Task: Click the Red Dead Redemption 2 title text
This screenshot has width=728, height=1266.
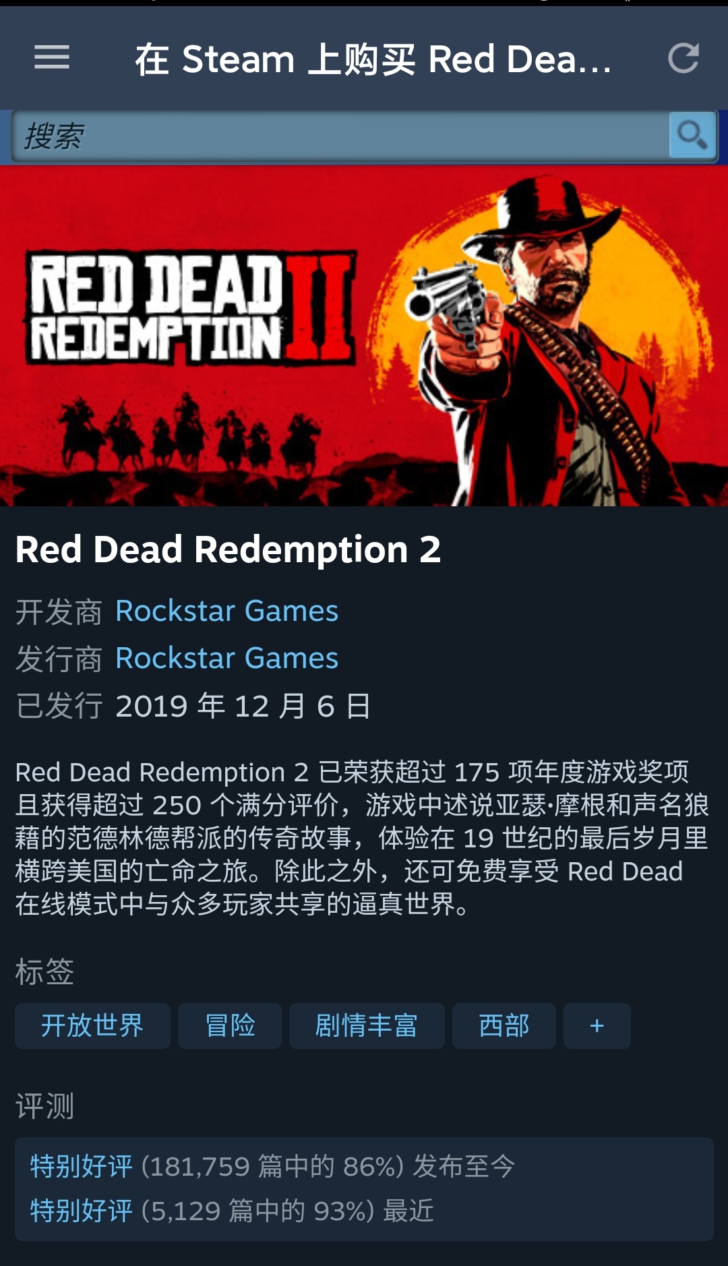Action: tap(228, 549)
